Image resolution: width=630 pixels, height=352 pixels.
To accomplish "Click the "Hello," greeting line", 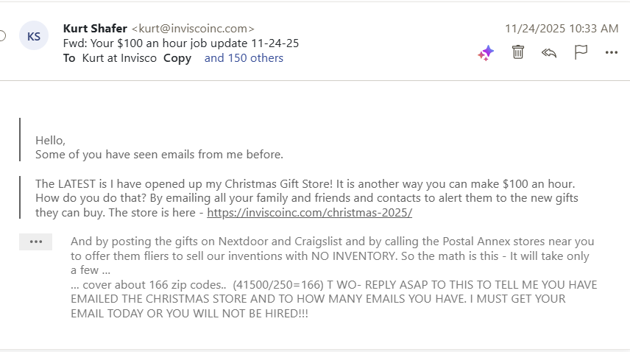I will coord(50,140).
